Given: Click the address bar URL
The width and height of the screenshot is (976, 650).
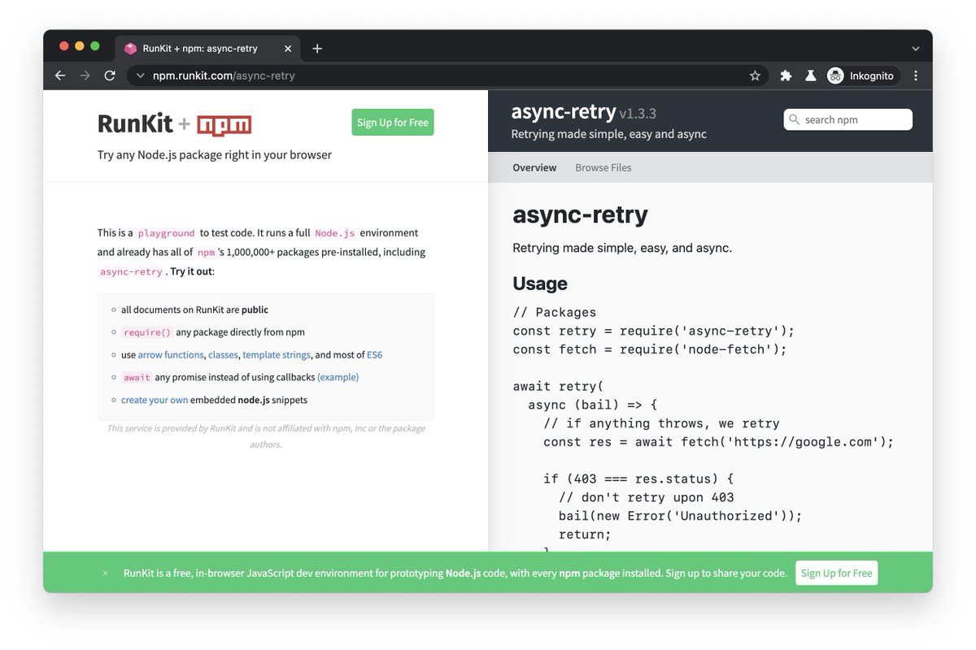Looking at the screenshot, I should point(224,76).
